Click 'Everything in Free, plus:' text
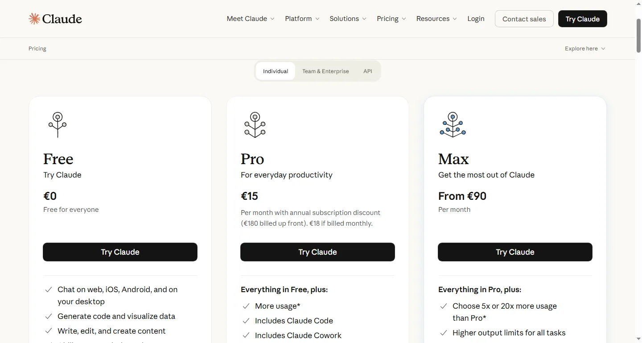The height and width of the screenshot is (343, 642). pos(284,289)
